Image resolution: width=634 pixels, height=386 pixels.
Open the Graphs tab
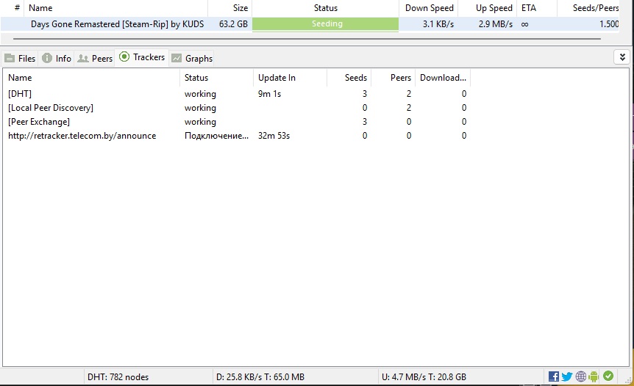coord(192,59)
